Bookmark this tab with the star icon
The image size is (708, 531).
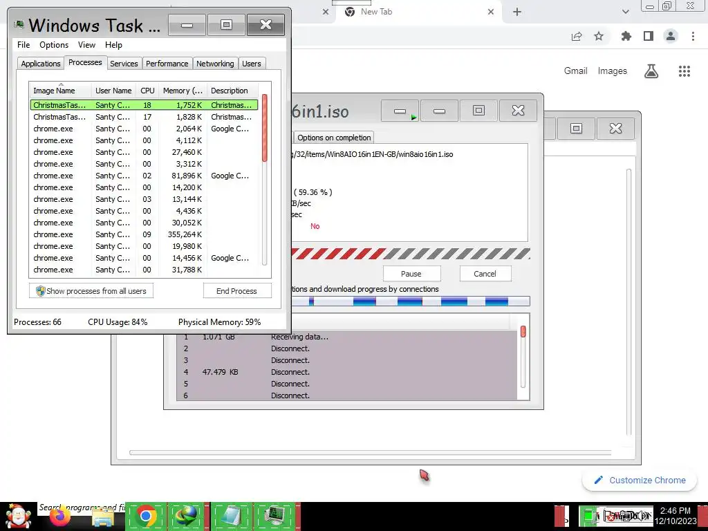pos(599,36)
